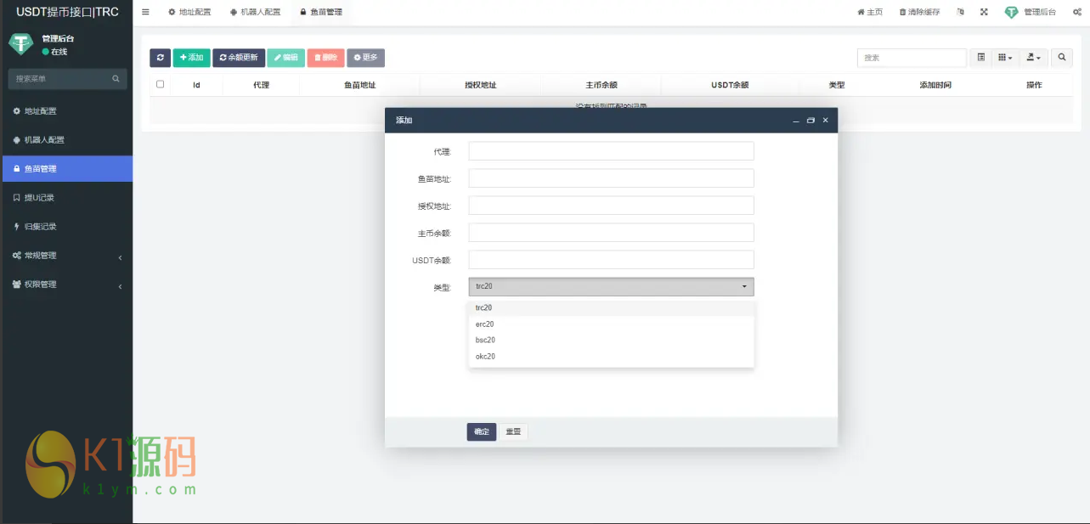The width and height of the screenshot is (1090, 524).
Task: Open the column visibility dropdown
Action: 1005,58
